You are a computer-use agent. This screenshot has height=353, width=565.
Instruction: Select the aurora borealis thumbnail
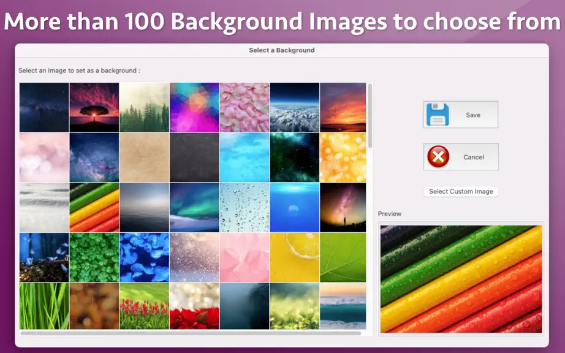194,208
